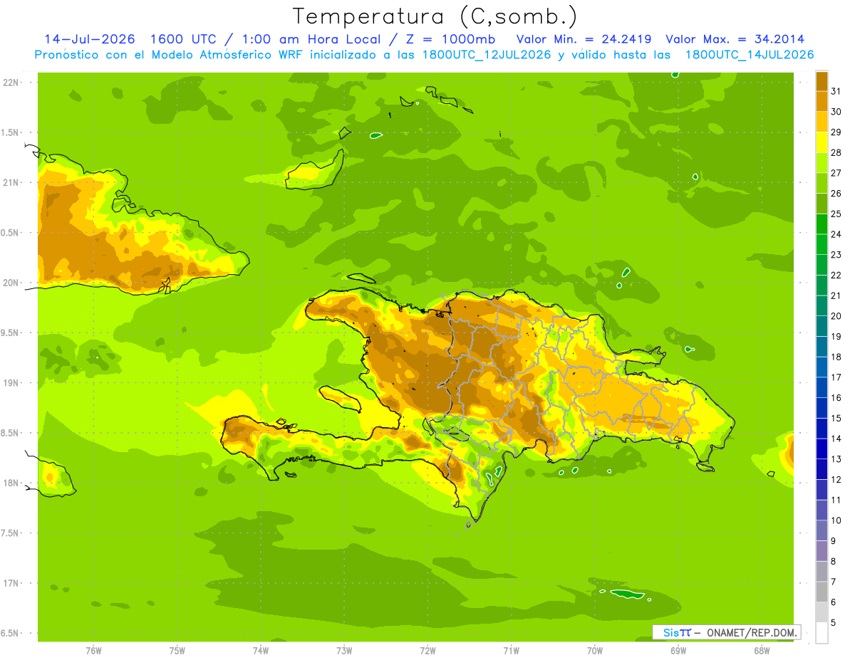Click the 'Temperatura (C,somb.)' title
855x660 pixels.
tap(435, 16)
